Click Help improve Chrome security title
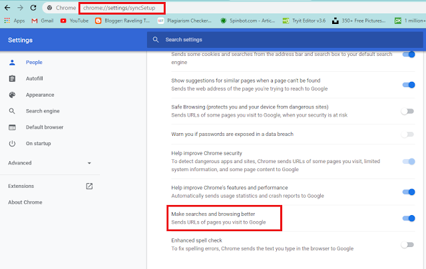 tap(206, 153)
